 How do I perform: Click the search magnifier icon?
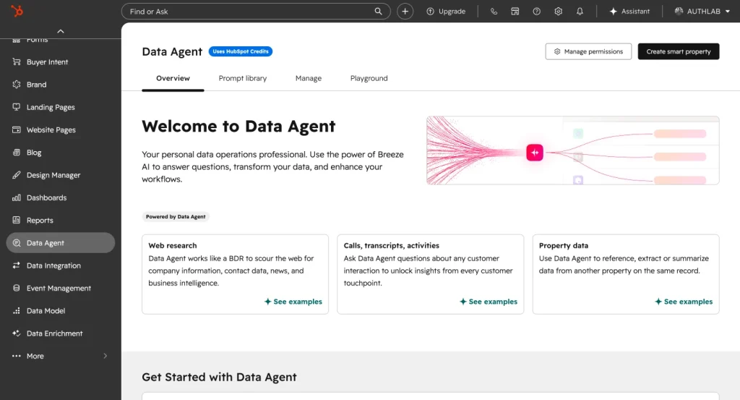click(x=378, y=12)
